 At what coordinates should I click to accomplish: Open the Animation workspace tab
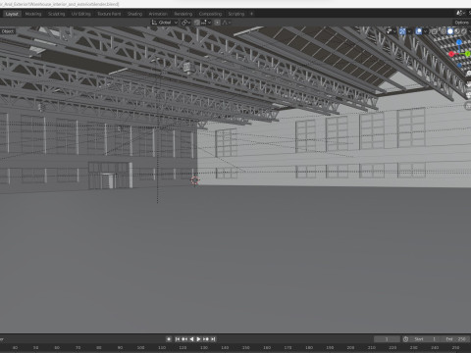(x=158, y=14)
